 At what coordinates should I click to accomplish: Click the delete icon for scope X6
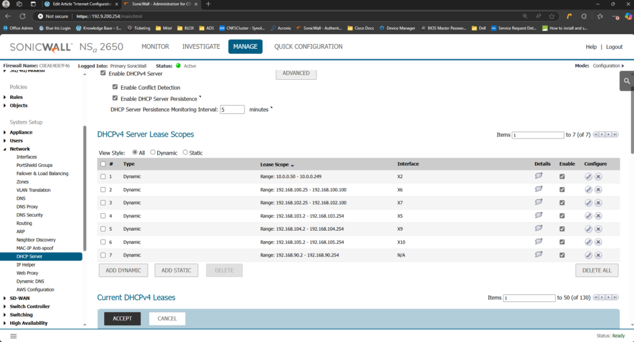pos(598,189)
